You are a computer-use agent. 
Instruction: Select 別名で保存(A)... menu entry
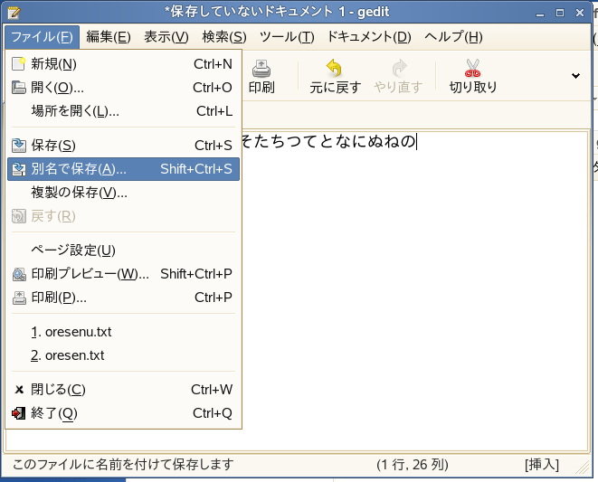tap(123, 169)
